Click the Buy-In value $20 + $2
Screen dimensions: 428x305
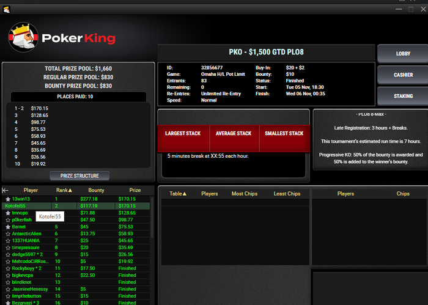click(295, 68)
